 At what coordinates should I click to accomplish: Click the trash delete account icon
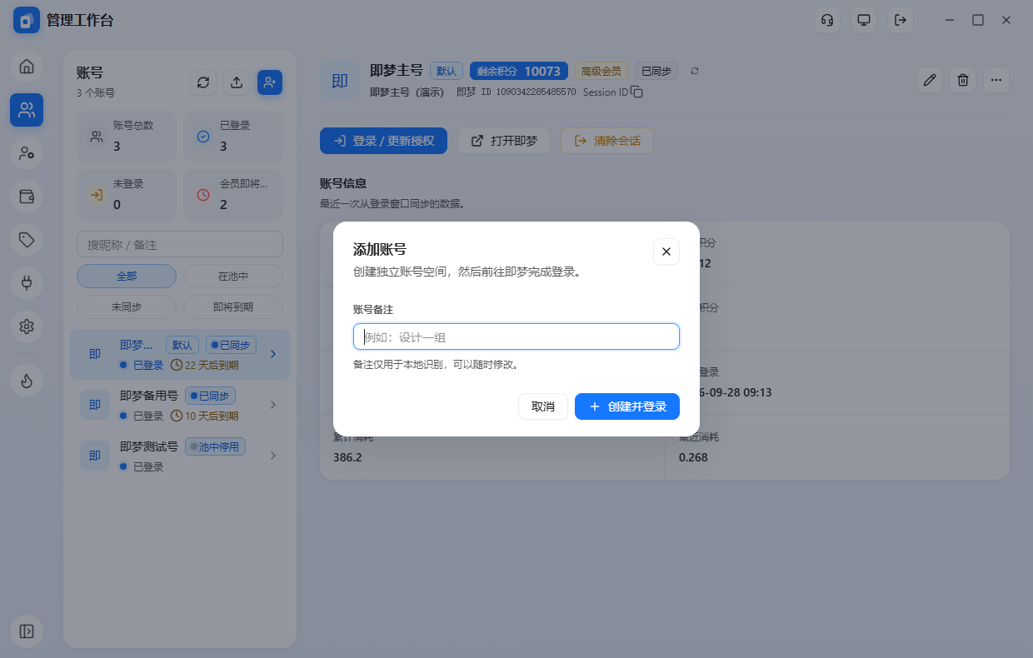point(963,80)
